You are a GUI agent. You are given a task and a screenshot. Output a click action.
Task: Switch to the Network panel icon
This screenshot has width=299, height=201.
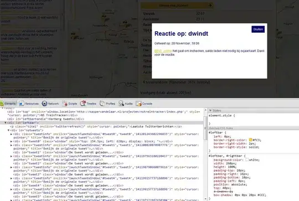[x=44, y=104]
